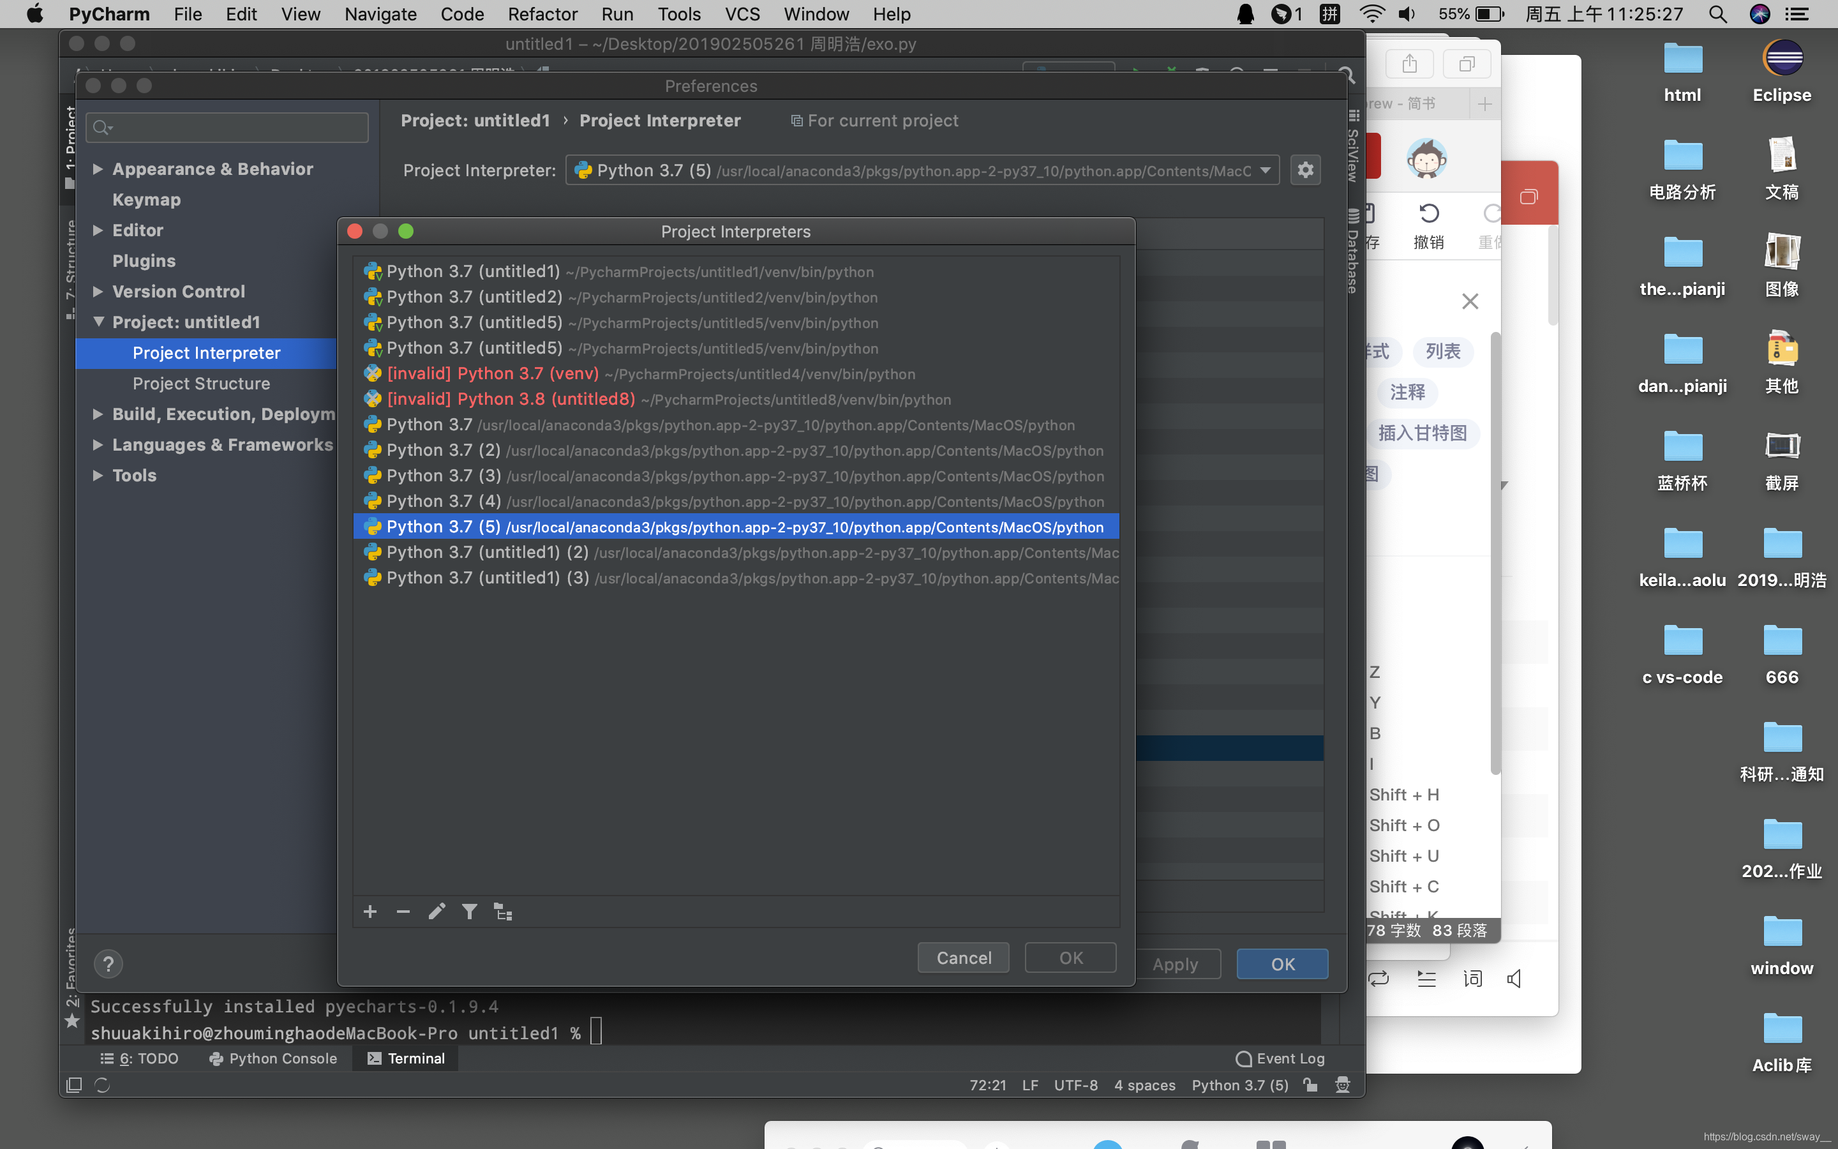Open the Project Structure settings page
This screenshot has height=1149, width=1838.
tap(201, 384)
